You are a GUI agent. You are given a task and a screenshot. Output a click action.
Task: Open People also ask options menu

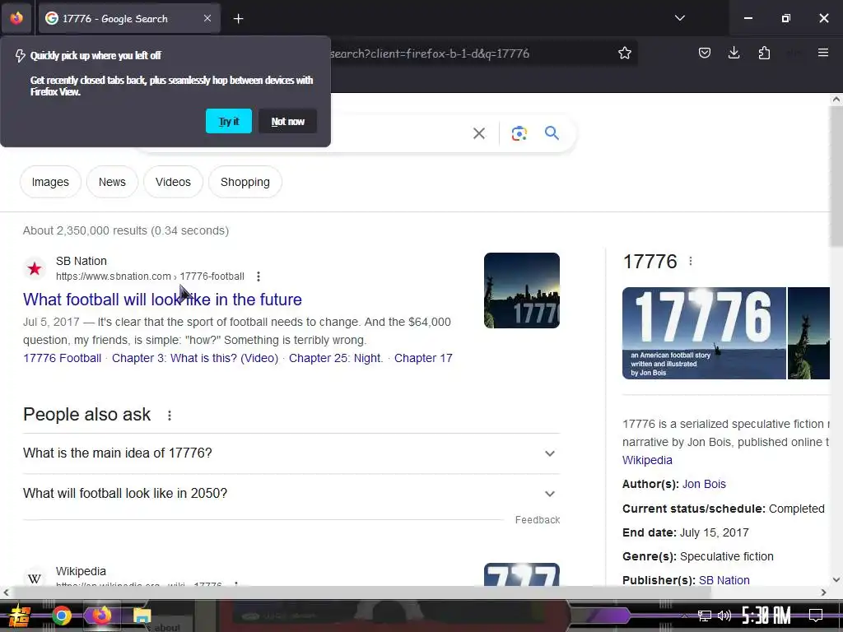(170, 416)
